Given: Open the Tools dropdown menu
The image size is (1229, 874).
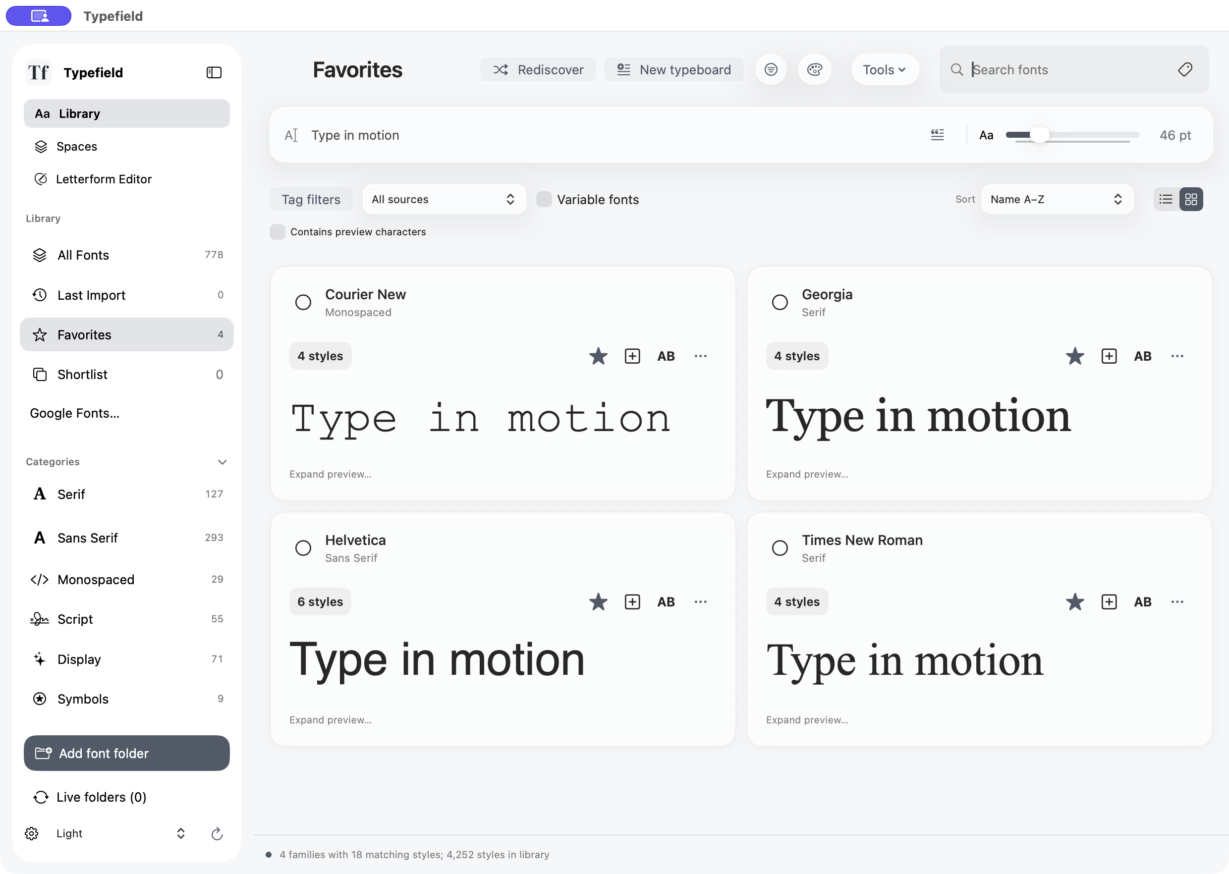Looking at the screenshot, I should coord(885,69).
